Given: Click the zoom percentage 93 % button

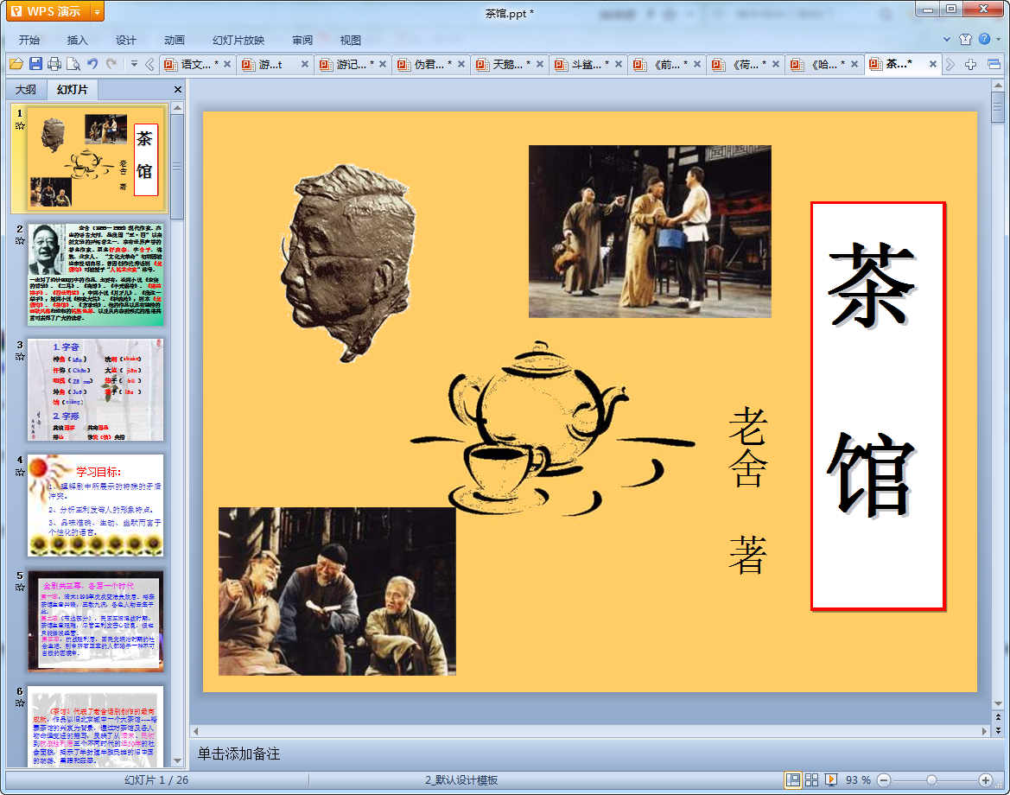Looking at the screenshot, I should pyautogui.click(x=858, y=780).
